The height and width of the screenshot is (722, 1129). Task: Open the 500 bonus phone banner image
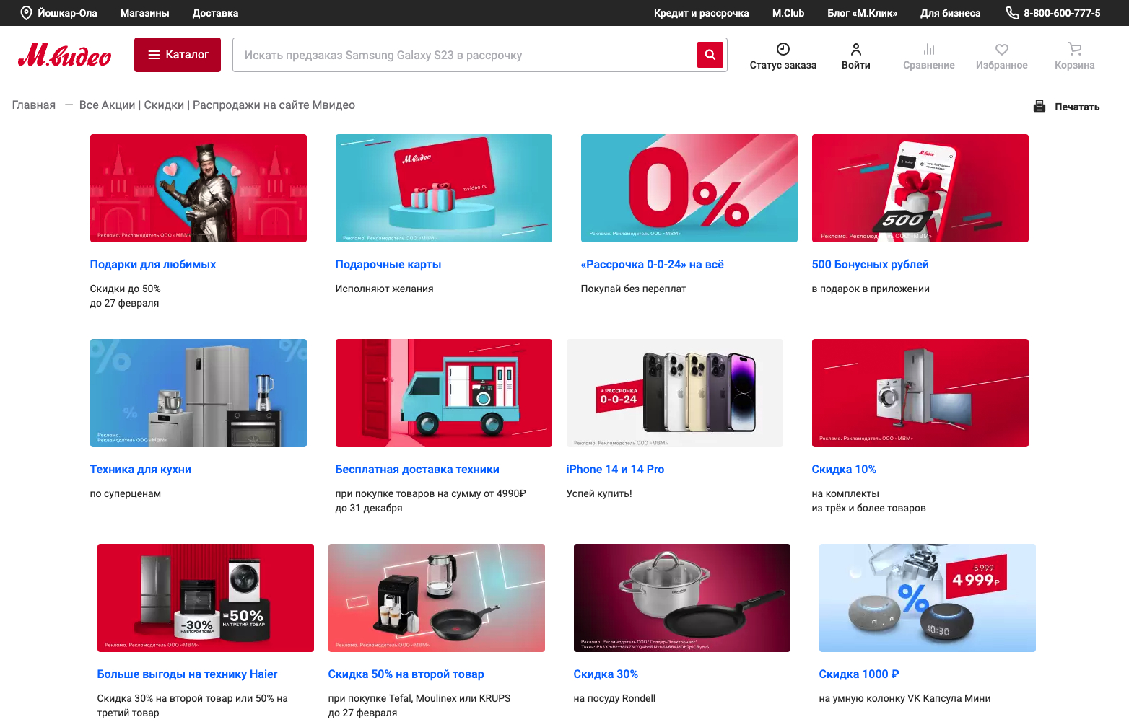(920, 188)
